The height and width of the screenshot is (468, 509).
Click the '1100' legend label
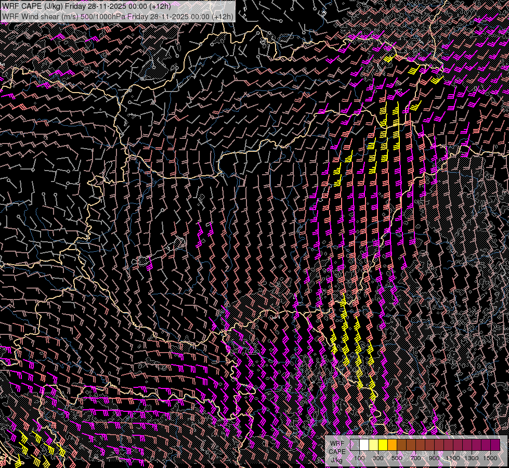452,458
